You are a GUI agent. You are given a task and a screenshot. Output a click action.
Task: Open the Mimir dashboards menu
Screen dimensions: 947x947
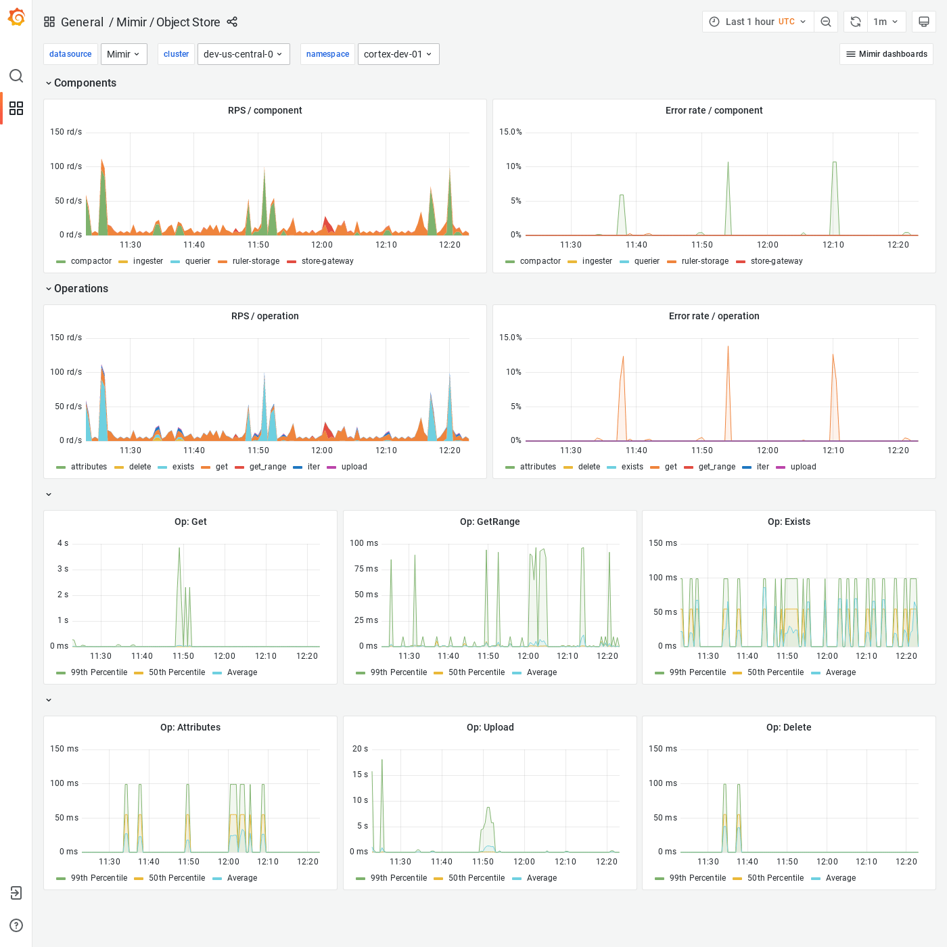point(886,54)
